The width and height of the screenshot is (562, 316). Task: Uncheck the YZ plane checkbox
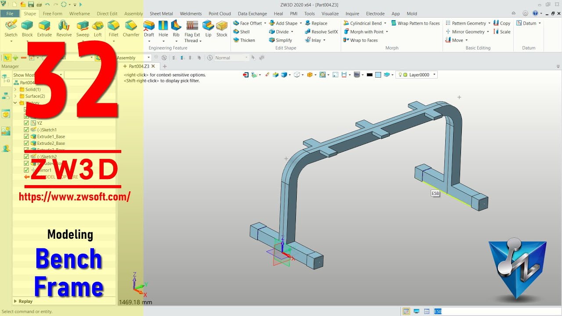[x=26, y=123]
